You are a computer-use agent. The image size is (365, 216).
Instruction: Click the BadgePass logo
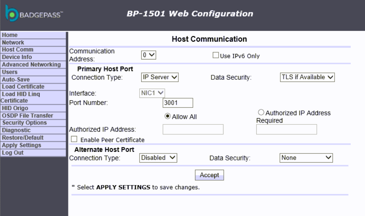(x=34, y=13)
